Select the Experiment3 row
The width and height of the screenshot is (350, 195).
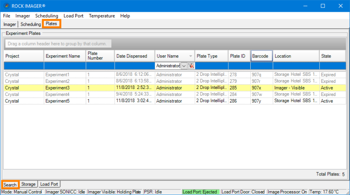pos(63,88)
